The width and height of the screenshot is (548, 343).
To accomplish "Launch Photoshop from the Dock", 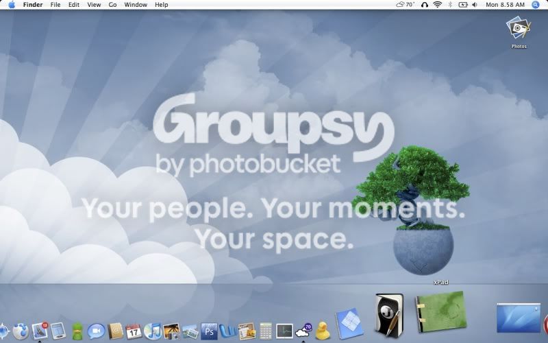I will (209, 331).
